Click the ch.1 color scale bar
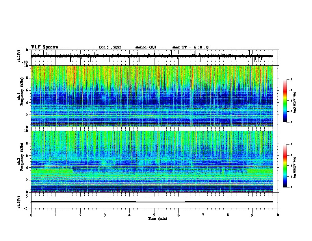The image size is (312, 241). coord(285,101)
